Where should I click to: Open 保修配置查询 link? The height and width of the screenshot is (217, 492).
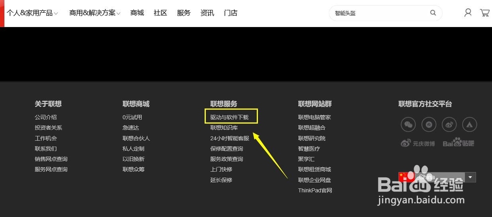point(226,149)
